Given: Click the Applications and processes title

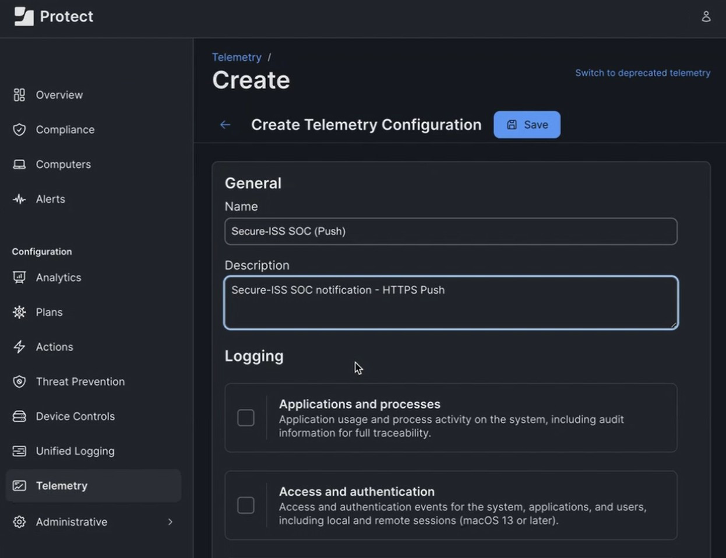Looking at the screenshot, I should pyautogui.click(x=360, y=404).
